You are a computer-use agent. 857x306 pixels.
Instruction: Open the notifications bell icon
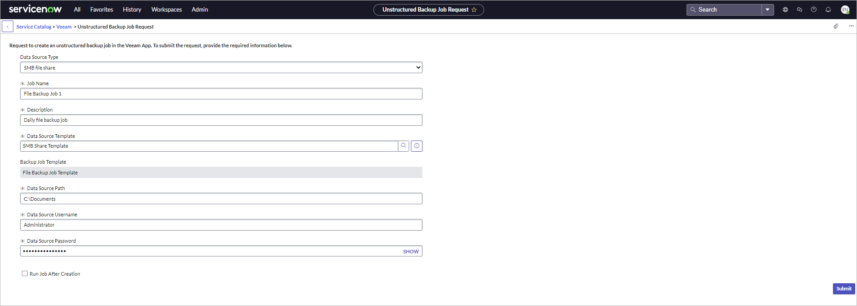pos(828,9)
